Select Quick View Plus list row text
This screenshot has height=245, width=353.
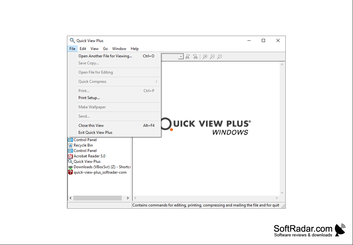87,162
